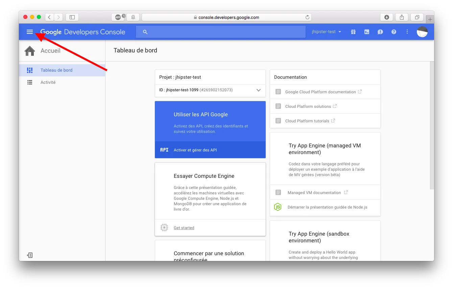Click the Tableau de bord page heading
453x288 pixels.
(x=135, y=50)
